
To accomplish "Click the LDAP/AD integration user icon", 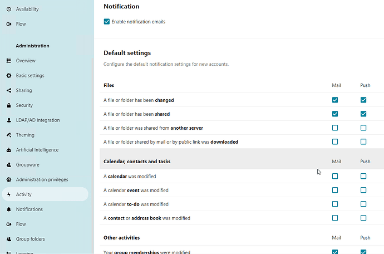I will click(x=9, y=120).
